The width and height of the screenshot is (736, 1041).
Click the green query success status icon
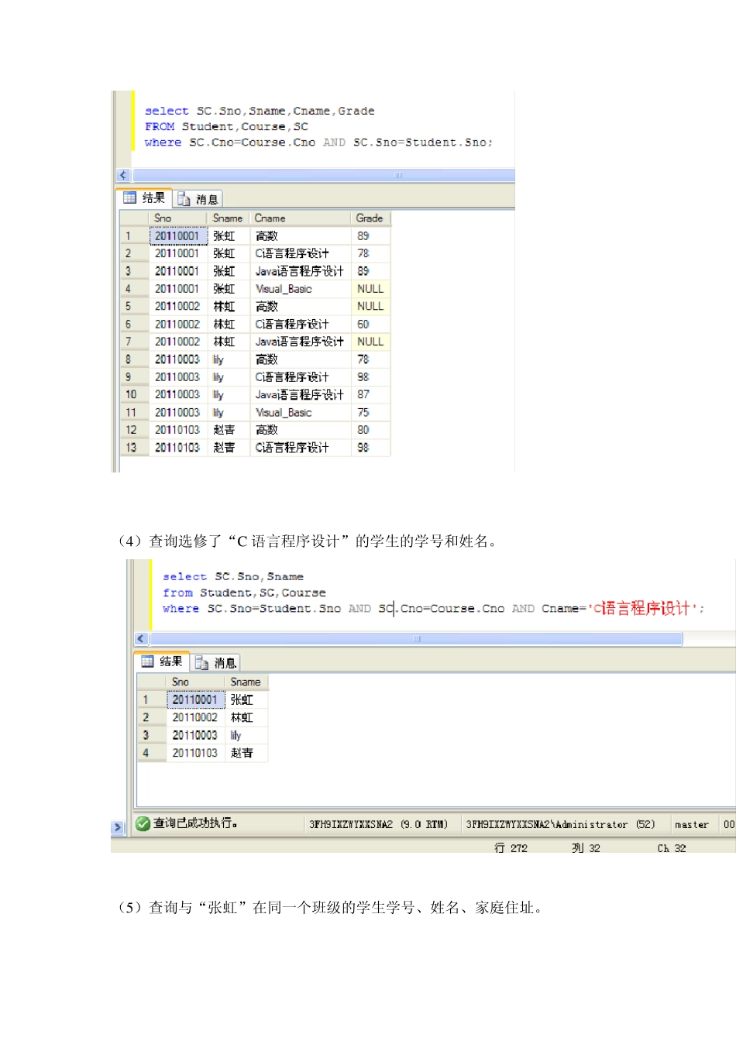(x=143, y=823)
